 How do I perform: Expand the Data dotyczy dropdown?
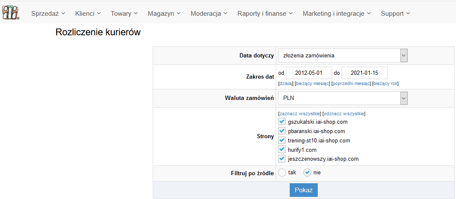(343, 55)
